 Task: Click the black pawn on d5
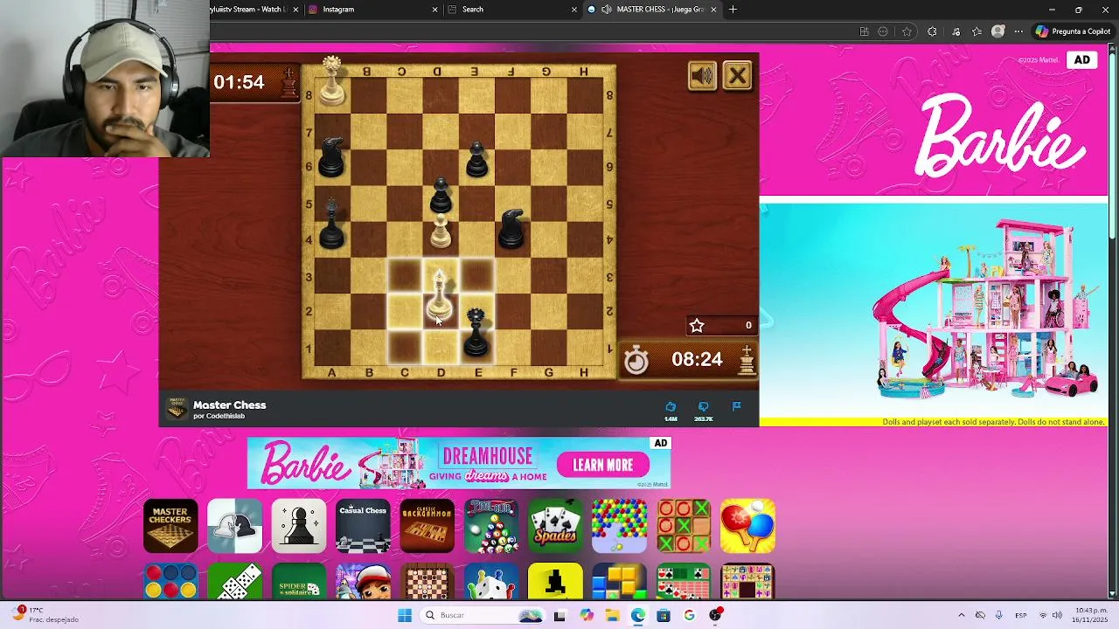(x=441, y=197)
